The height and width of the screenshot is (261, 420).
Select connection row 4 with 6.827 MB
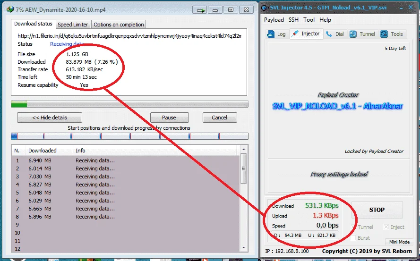tap(126, 185)
